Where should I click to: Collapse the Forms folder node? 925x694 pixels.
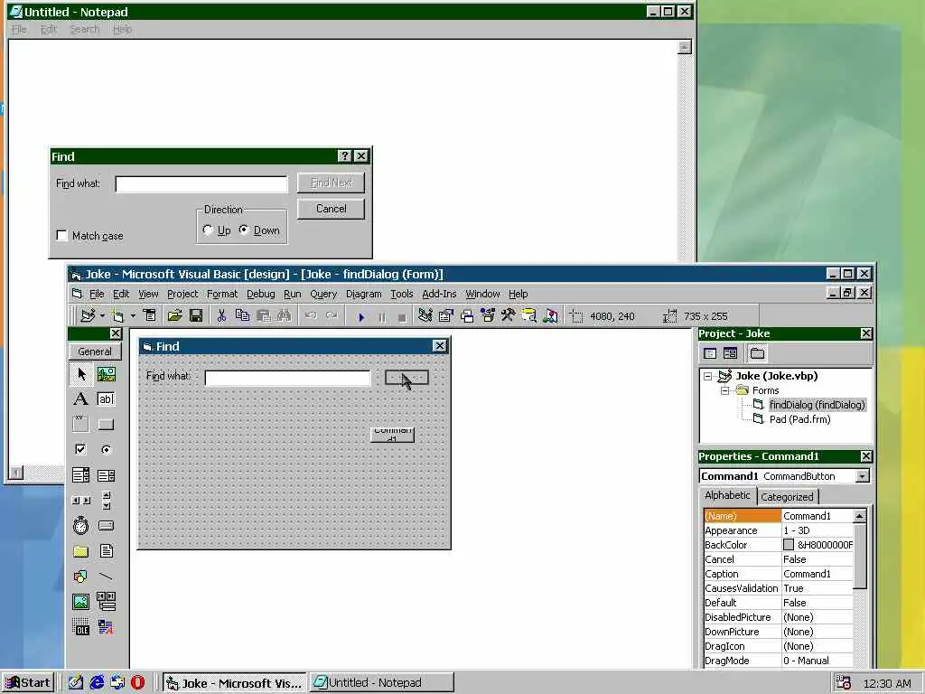[725, 390]
